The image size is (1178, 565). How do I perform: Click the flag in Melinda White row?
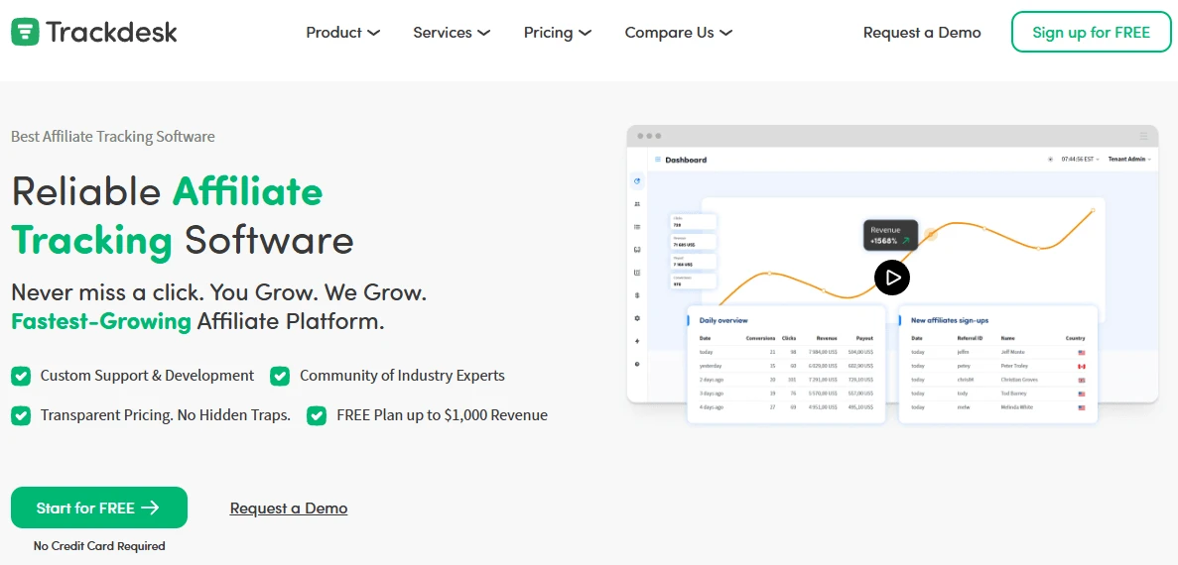pyautogui.click(x=1082, y=407)
